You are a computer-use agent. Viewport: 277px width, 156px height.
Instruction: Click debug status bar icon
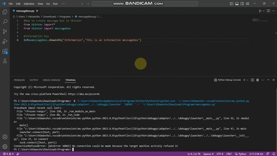tap(18, 154)
